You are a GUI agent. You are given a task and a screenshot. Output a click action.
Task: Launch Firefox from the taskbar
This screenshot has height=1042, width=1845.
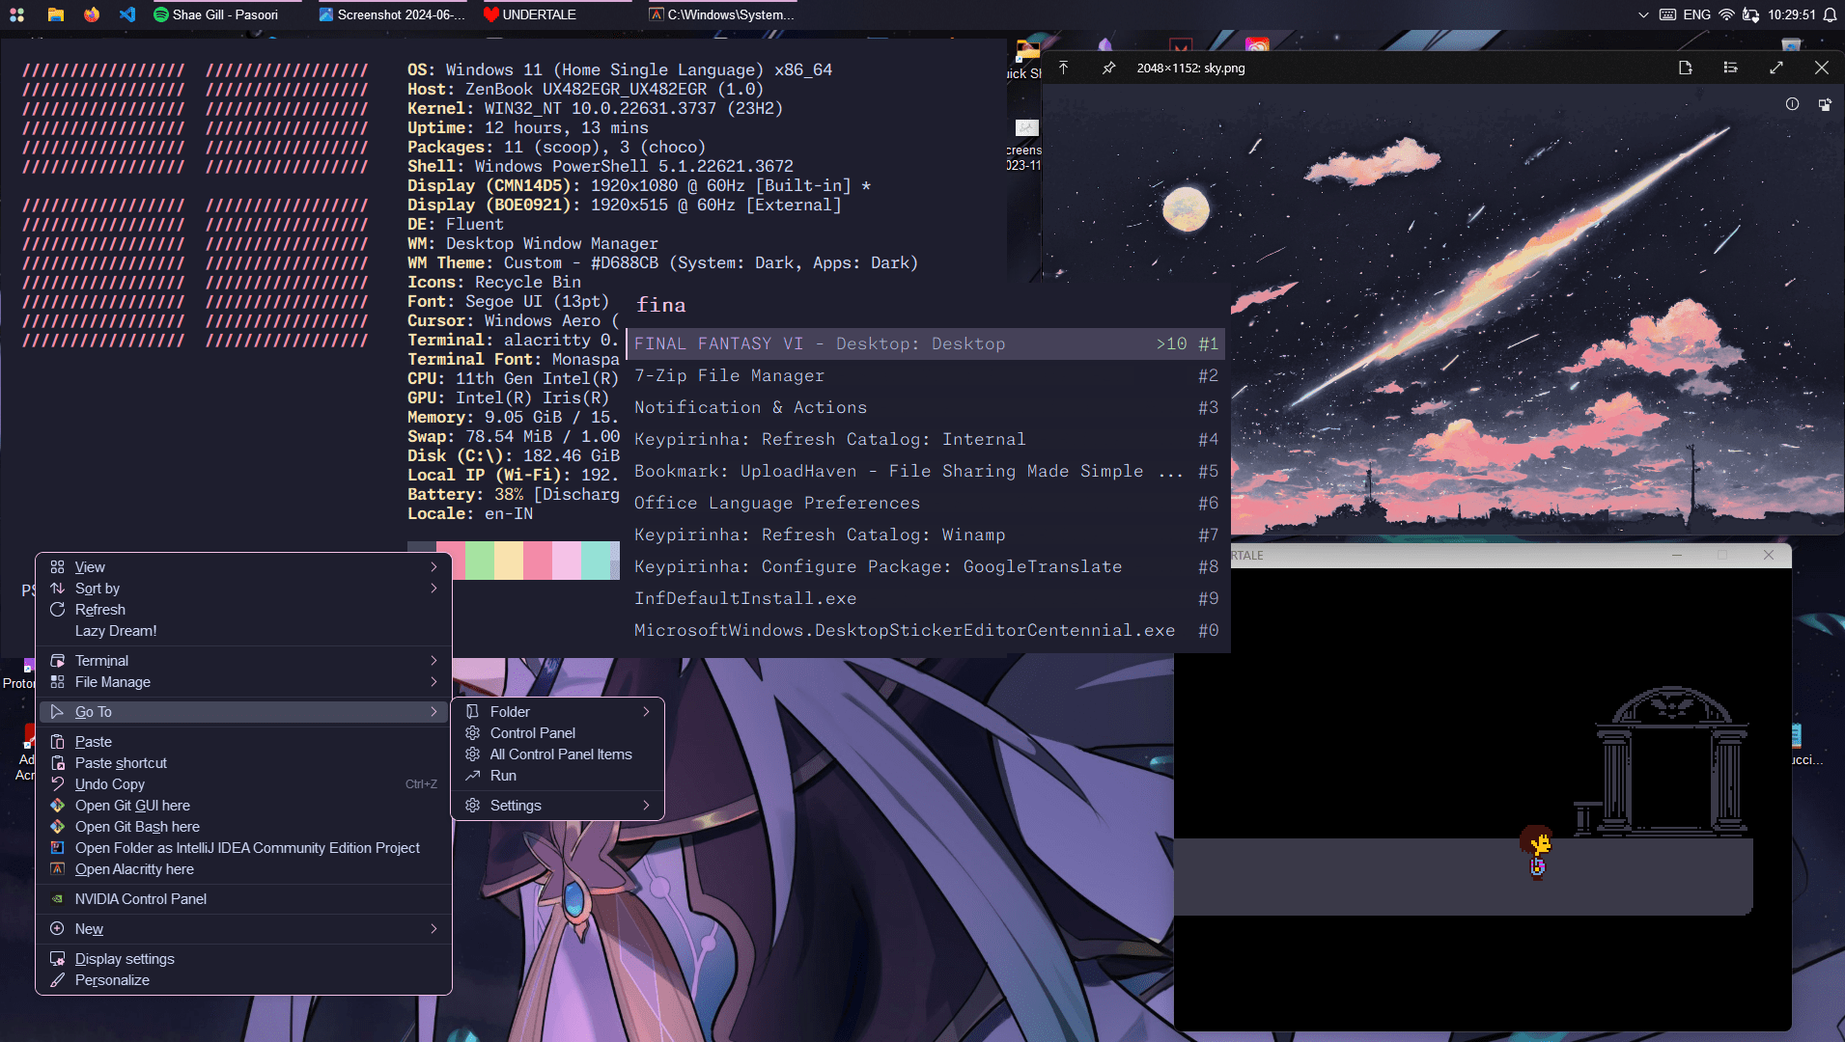coord(92,14)
